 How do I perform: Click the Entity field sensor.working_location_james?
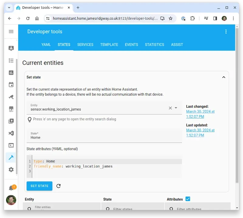[x=104, y=108]
